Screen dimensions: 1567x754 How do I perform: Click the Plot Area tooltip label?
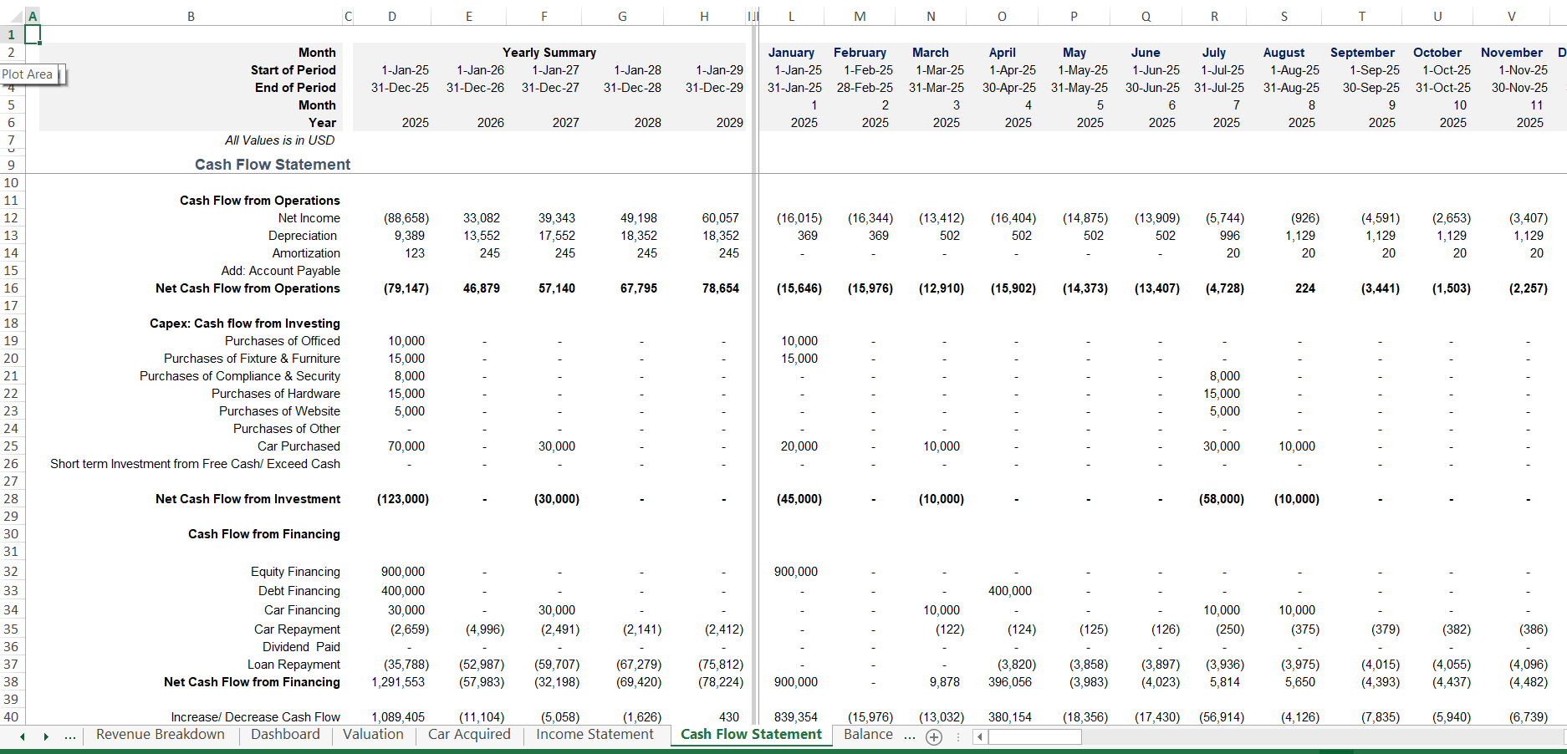click(28, 74)
